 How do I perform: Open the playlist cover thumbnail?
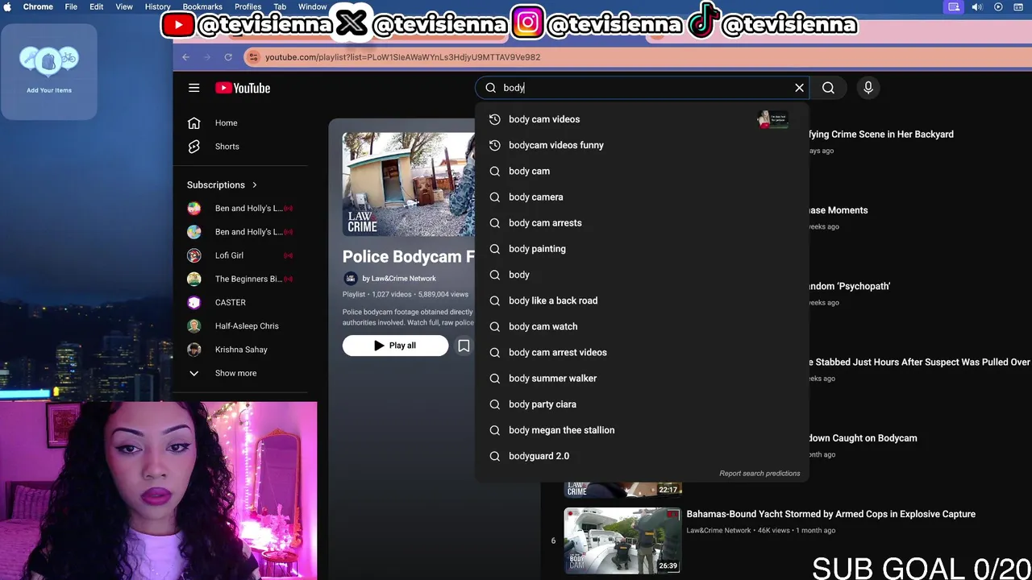[409, 184]
